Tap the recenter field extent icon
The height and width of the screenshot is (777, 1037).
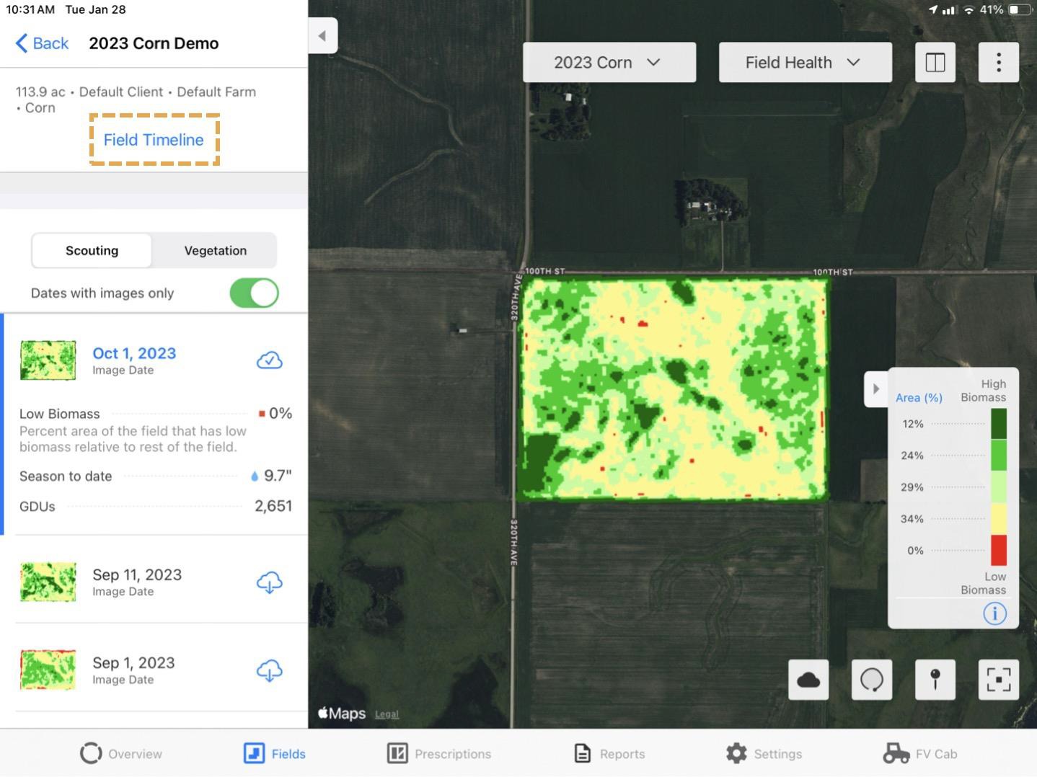click(x=998, y=680)
